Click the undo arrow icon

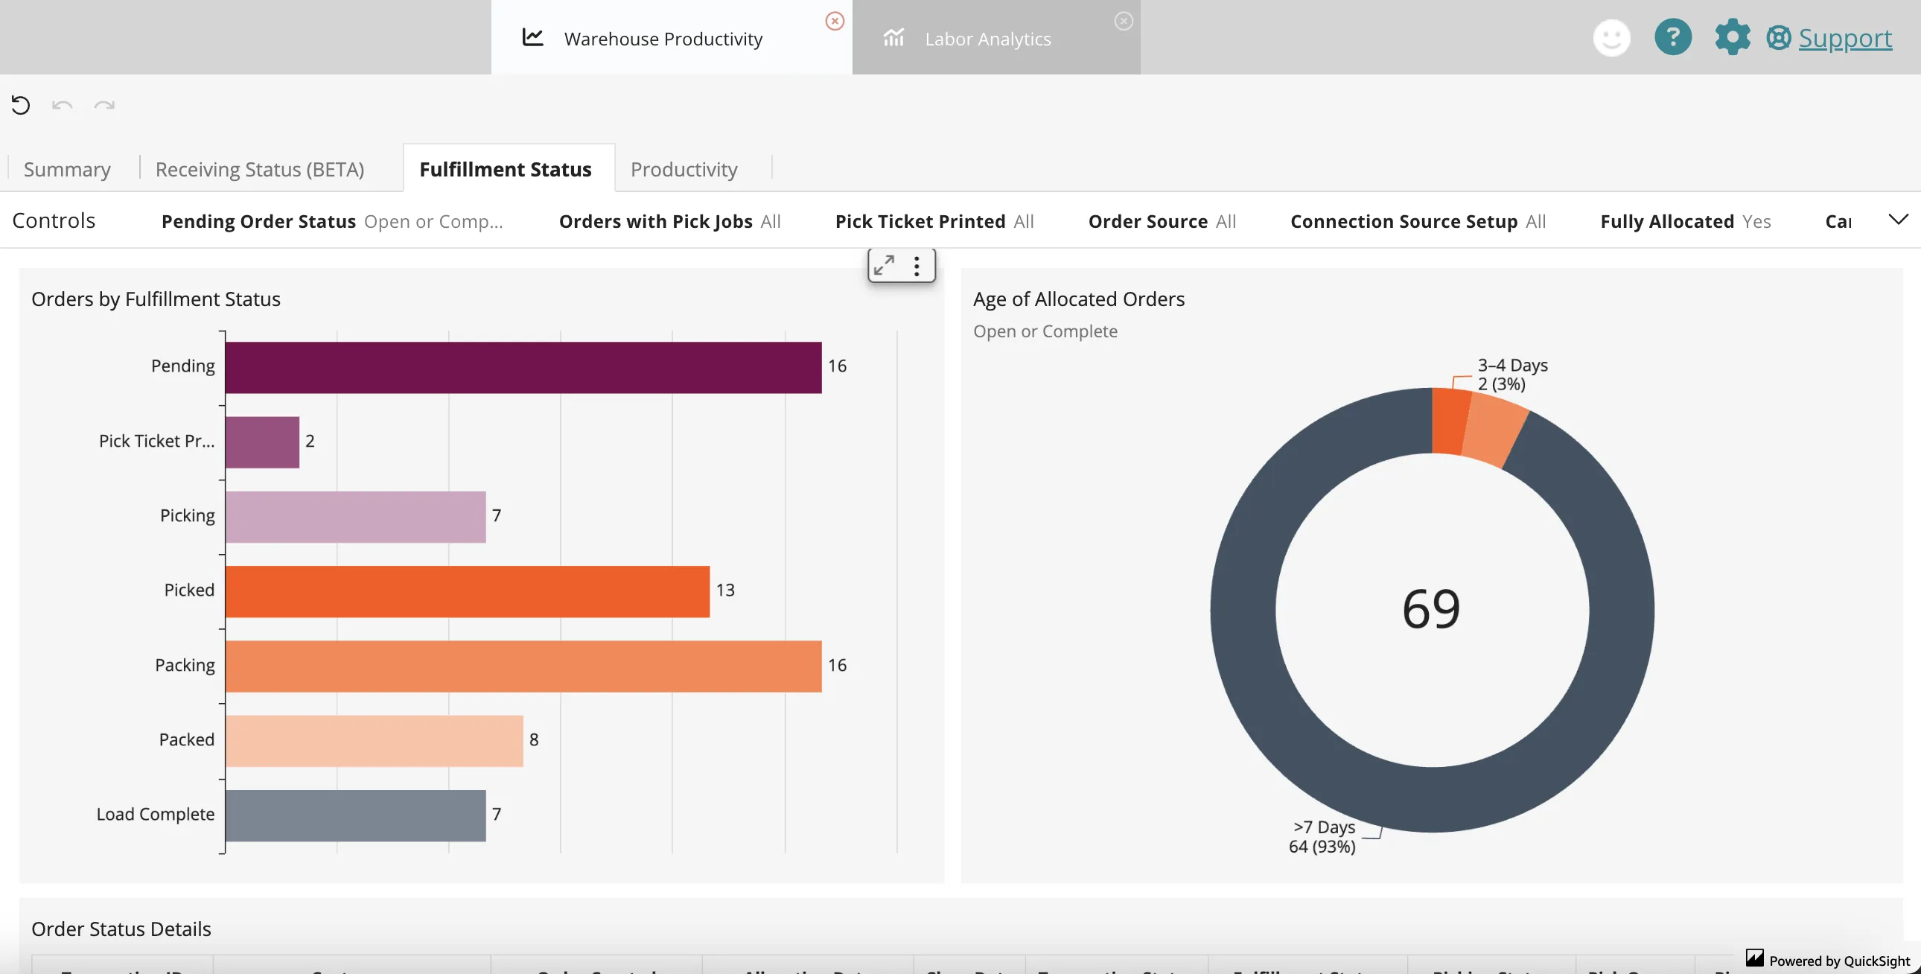click(62, 105)
